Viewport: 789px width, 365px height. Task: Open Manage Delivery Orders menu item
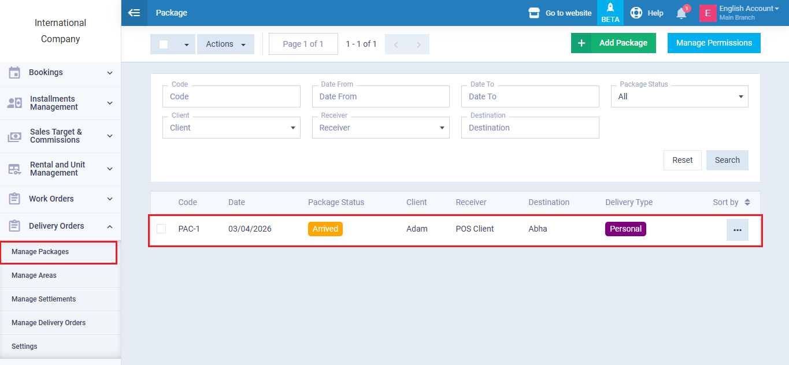coord(49,323)
